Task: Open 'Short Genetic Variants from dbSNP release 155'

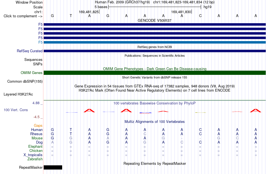Action: tap(155, 77)
